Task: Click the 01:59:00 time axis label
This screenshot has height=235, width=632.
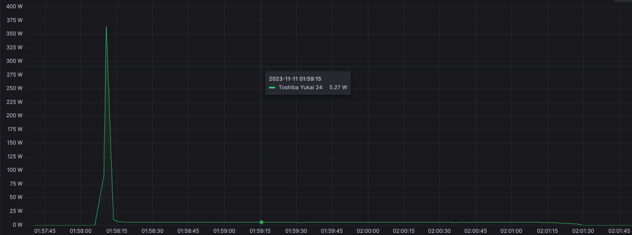Action: [224, 231]
